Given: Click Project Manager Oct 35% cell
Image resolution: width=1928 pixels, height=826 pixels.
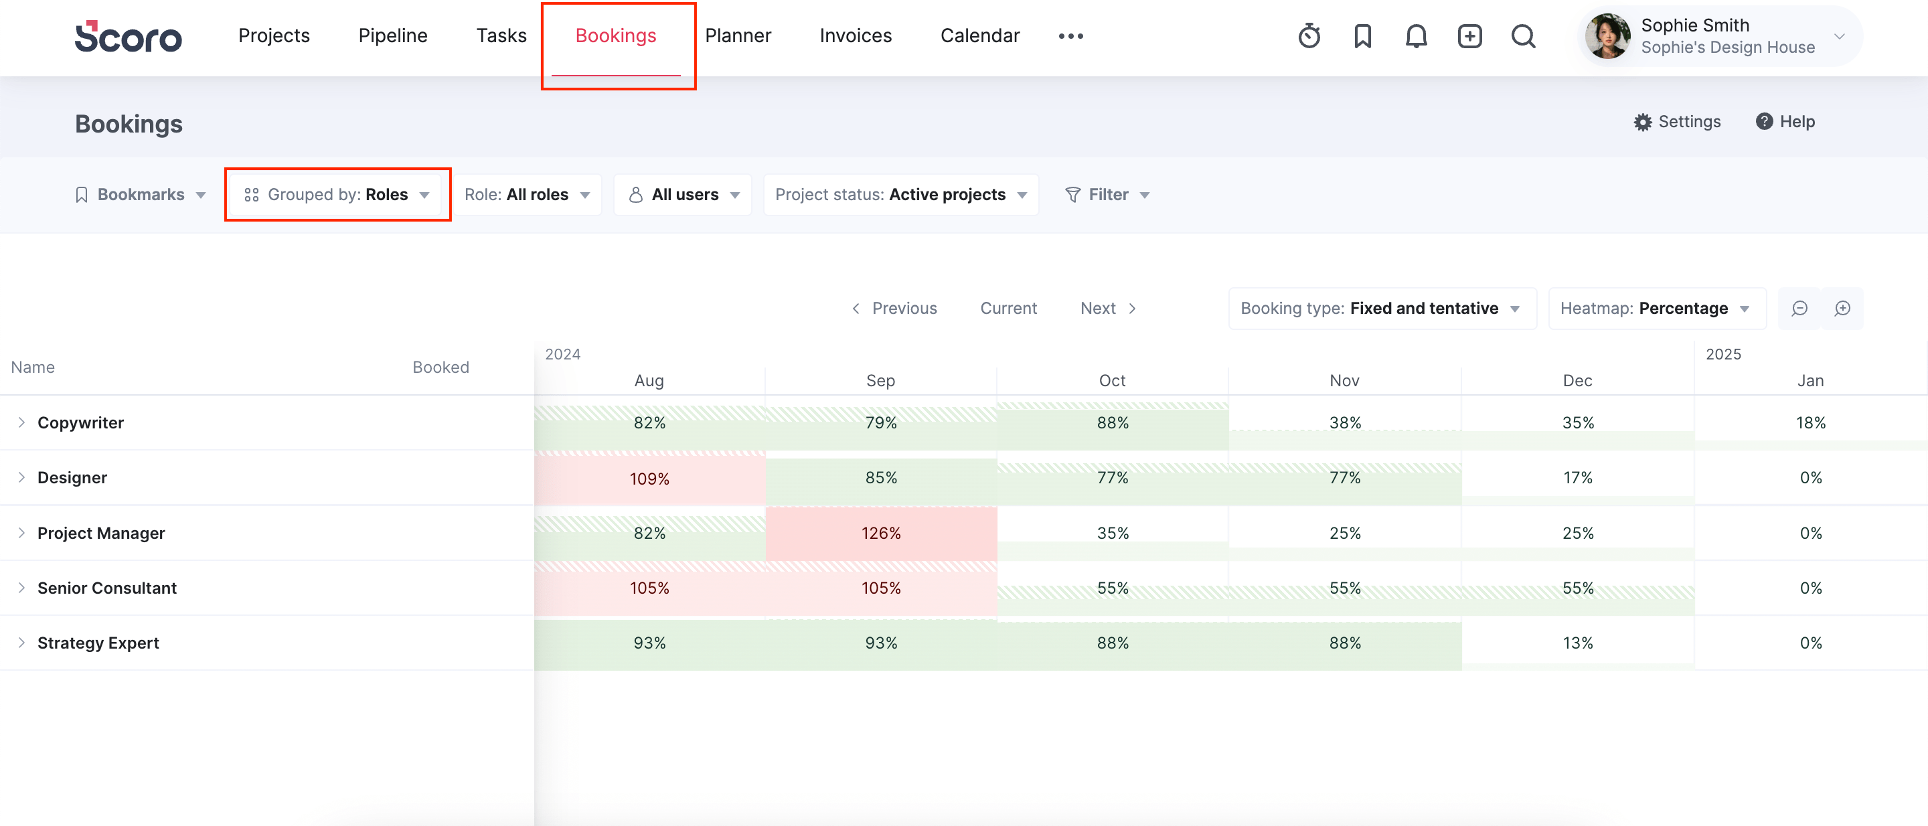Looking at the screenshot, I should coord(1113,533).
